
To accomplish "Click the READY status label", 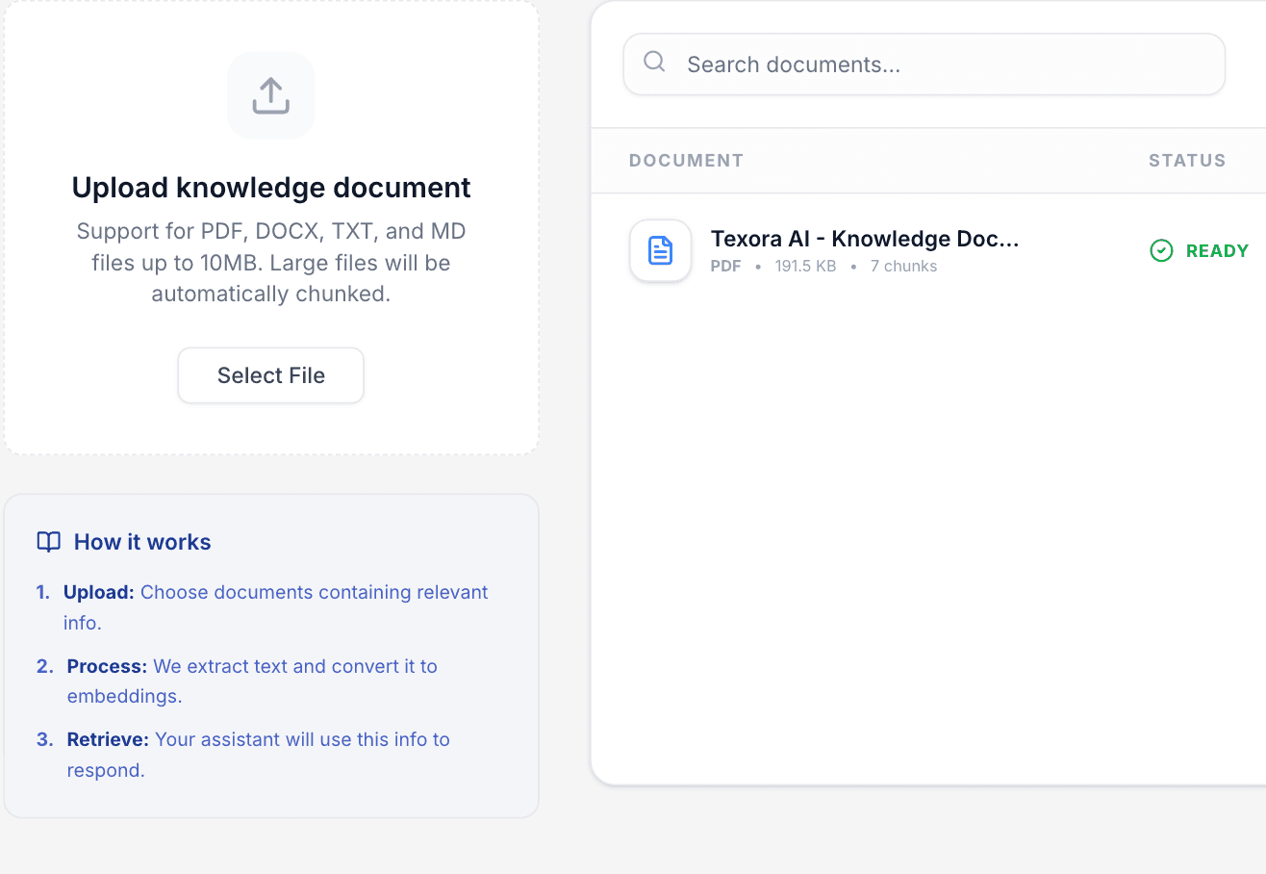I will coord(1217,251).
